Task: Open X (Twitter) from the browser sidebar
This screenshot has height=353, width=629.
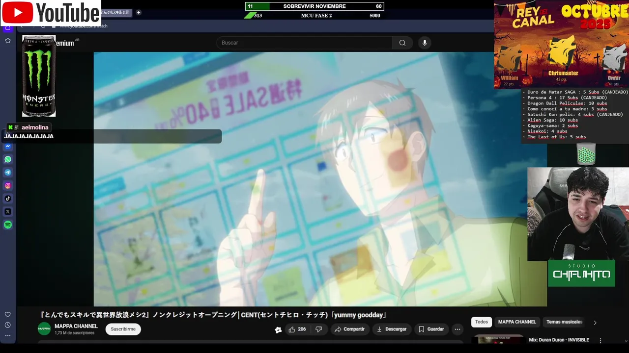Action: pyautogui.click(x=8, y=212)
